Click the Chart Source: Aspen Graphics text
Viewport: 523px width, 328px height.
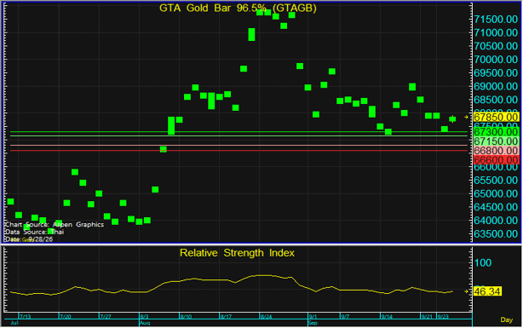[x=55, y=224]
